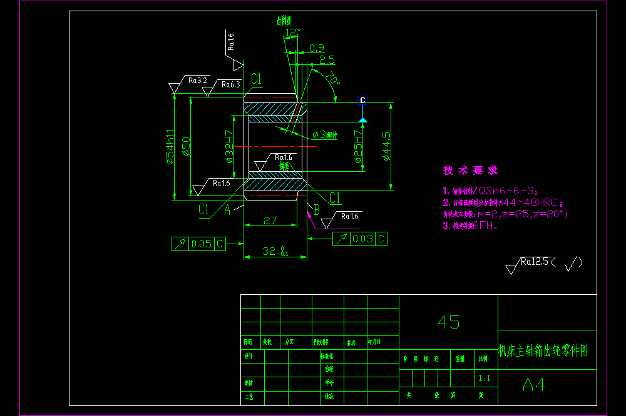Click the 32 overall width dimension with tolerance
Viewport: 626px width, 416px height.
[275, 251]
